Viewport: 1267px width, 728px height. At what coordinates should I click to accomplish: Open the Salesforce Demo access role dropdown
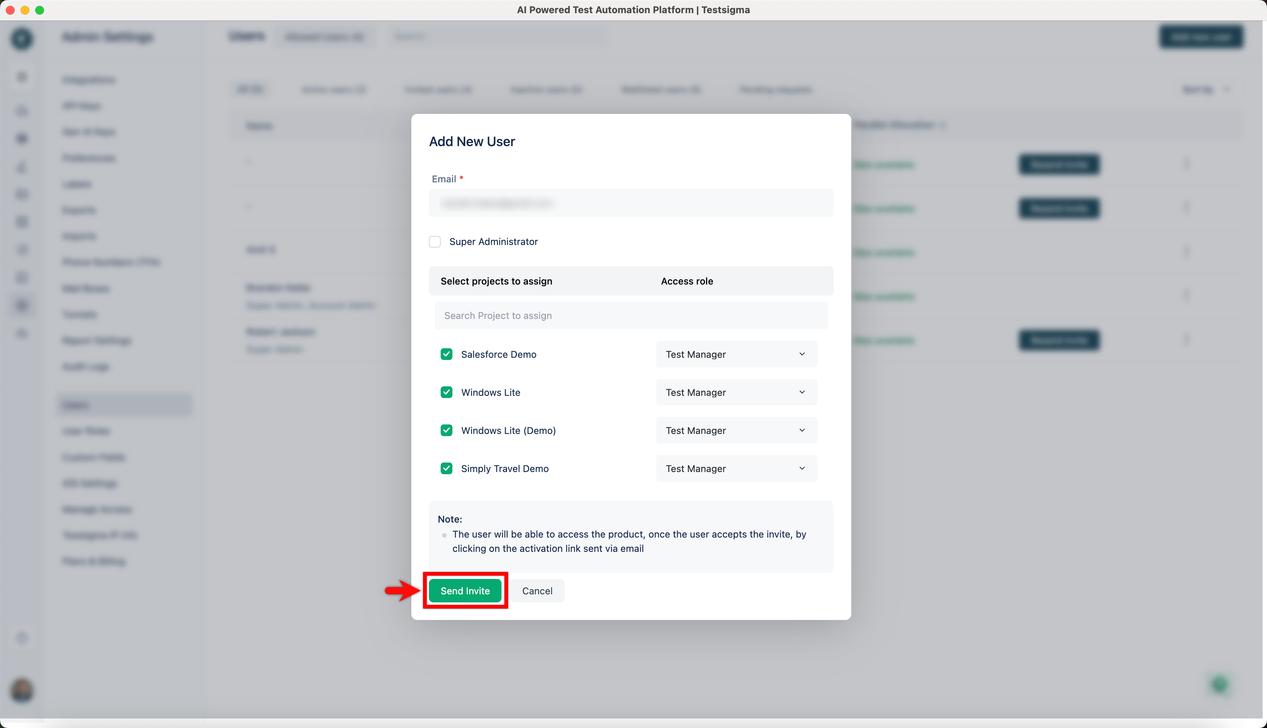(736, 354)
